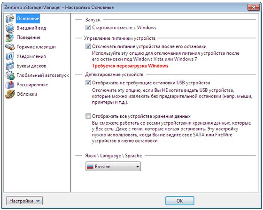Open the Уведомления section
This screenshot has height=210, width=263.
(31, 56)
